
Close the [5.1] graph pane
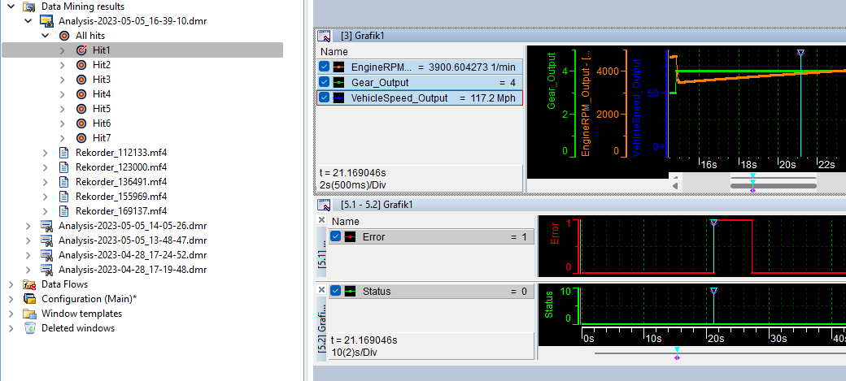point(321,220)
